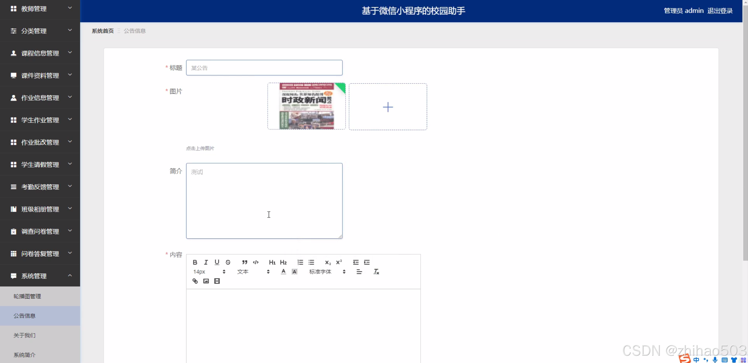Go to 系统首页 via the breadcrumb
The height and width of the screenshot is (363, 748).
[103, 31]
